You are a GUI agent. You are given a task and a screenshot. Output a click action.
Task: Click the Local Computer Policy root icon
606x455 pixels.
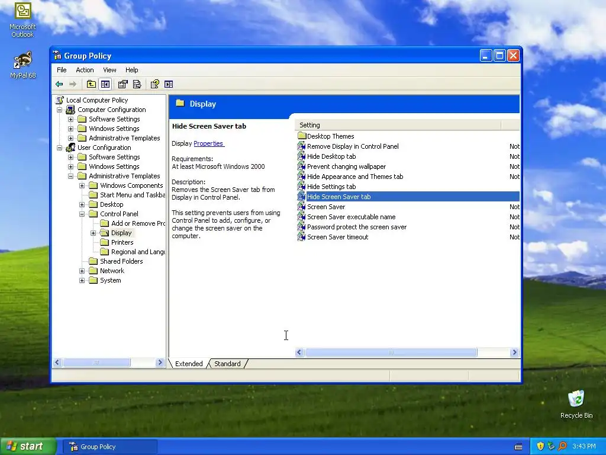[x=60, y=100]
